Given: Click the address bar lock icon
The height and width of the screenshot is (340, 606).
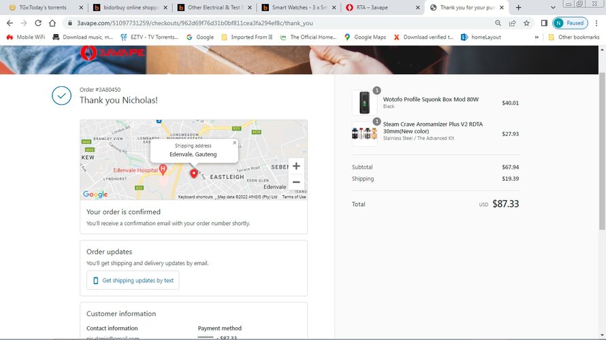Looking at the screenshot, I should [70, 23].
